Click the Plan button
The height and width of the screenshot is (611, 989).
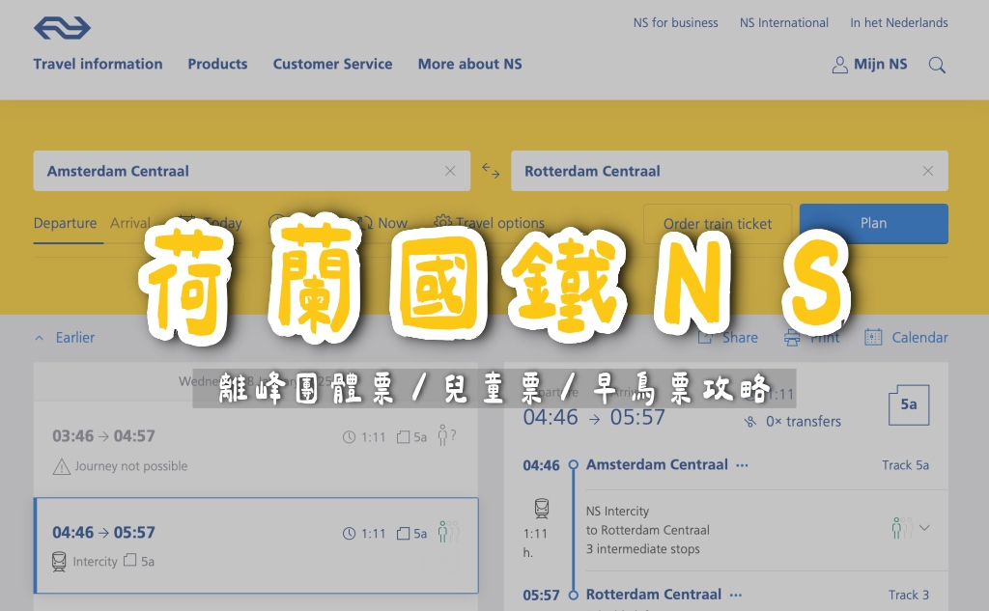pos(873,223)
